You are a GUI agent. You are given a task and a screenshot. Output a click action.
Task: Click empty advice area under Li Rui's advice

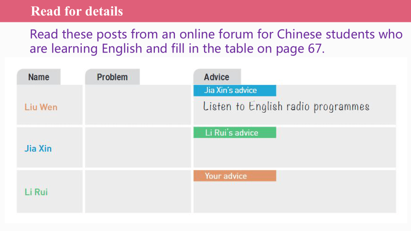click(x=294, y=153)
